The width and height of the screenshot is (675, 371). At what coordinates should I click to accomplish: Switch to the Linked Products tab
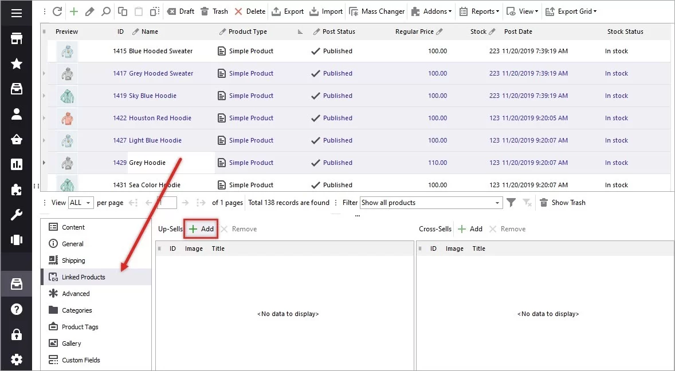click(x=83, y=277)
